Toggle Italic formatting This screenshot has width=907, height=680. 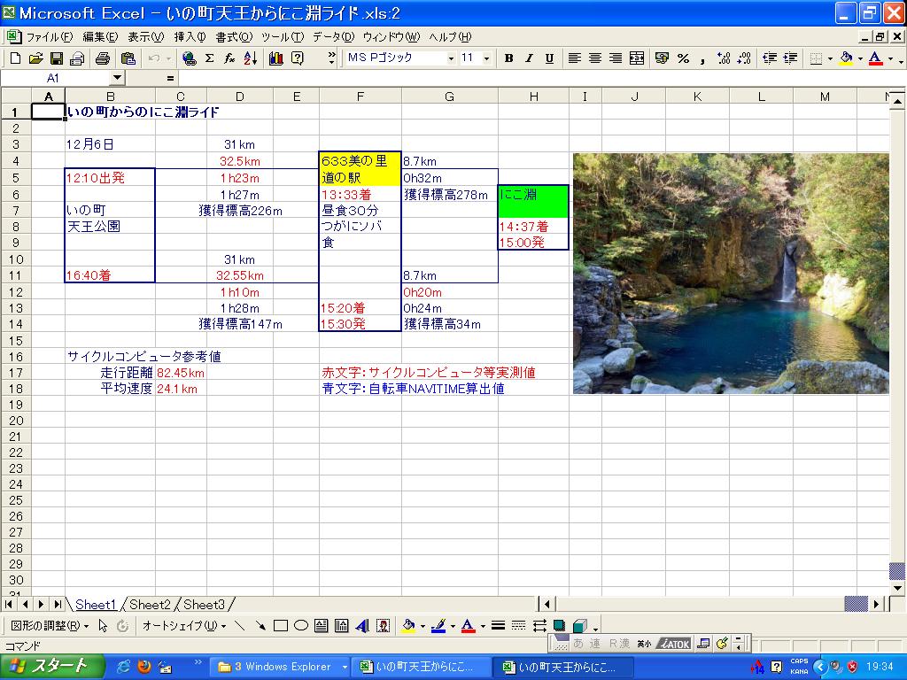pos(529,58)
